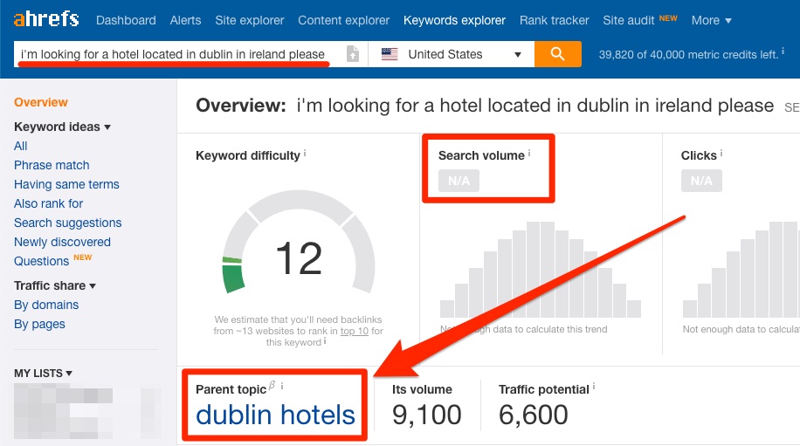This screenshot has height=446, width=800.
Task: Open Having same terms report
Action: tap(66, 184)
